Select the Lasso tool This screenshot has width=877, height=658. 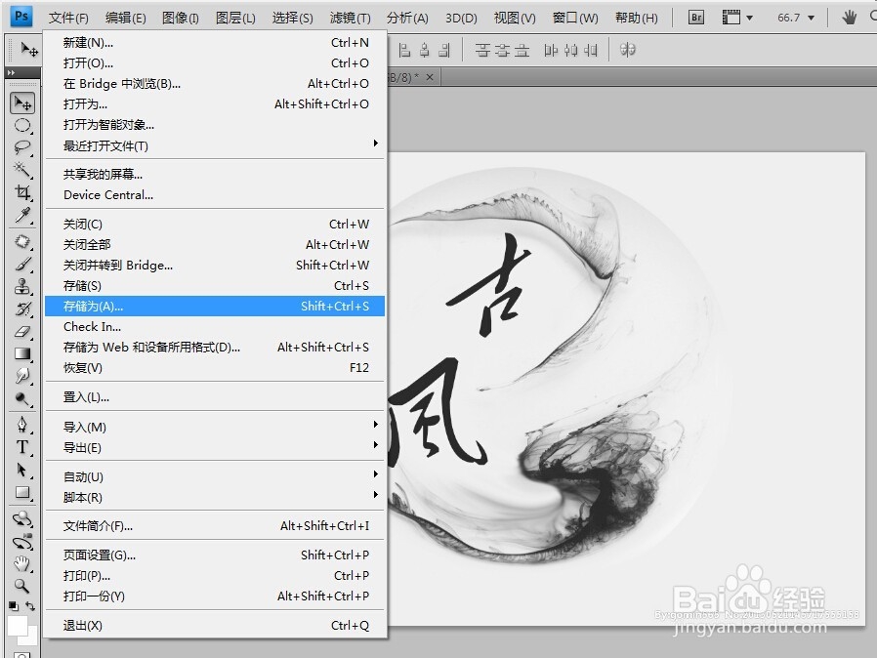coord(23,147)
